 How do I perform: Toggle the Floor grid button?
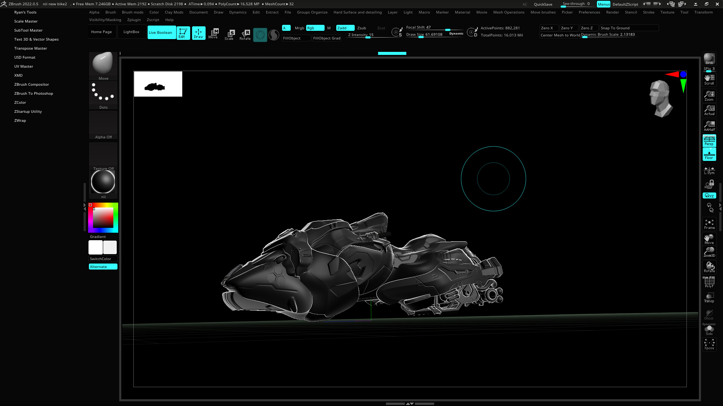(x=709, y=155)
